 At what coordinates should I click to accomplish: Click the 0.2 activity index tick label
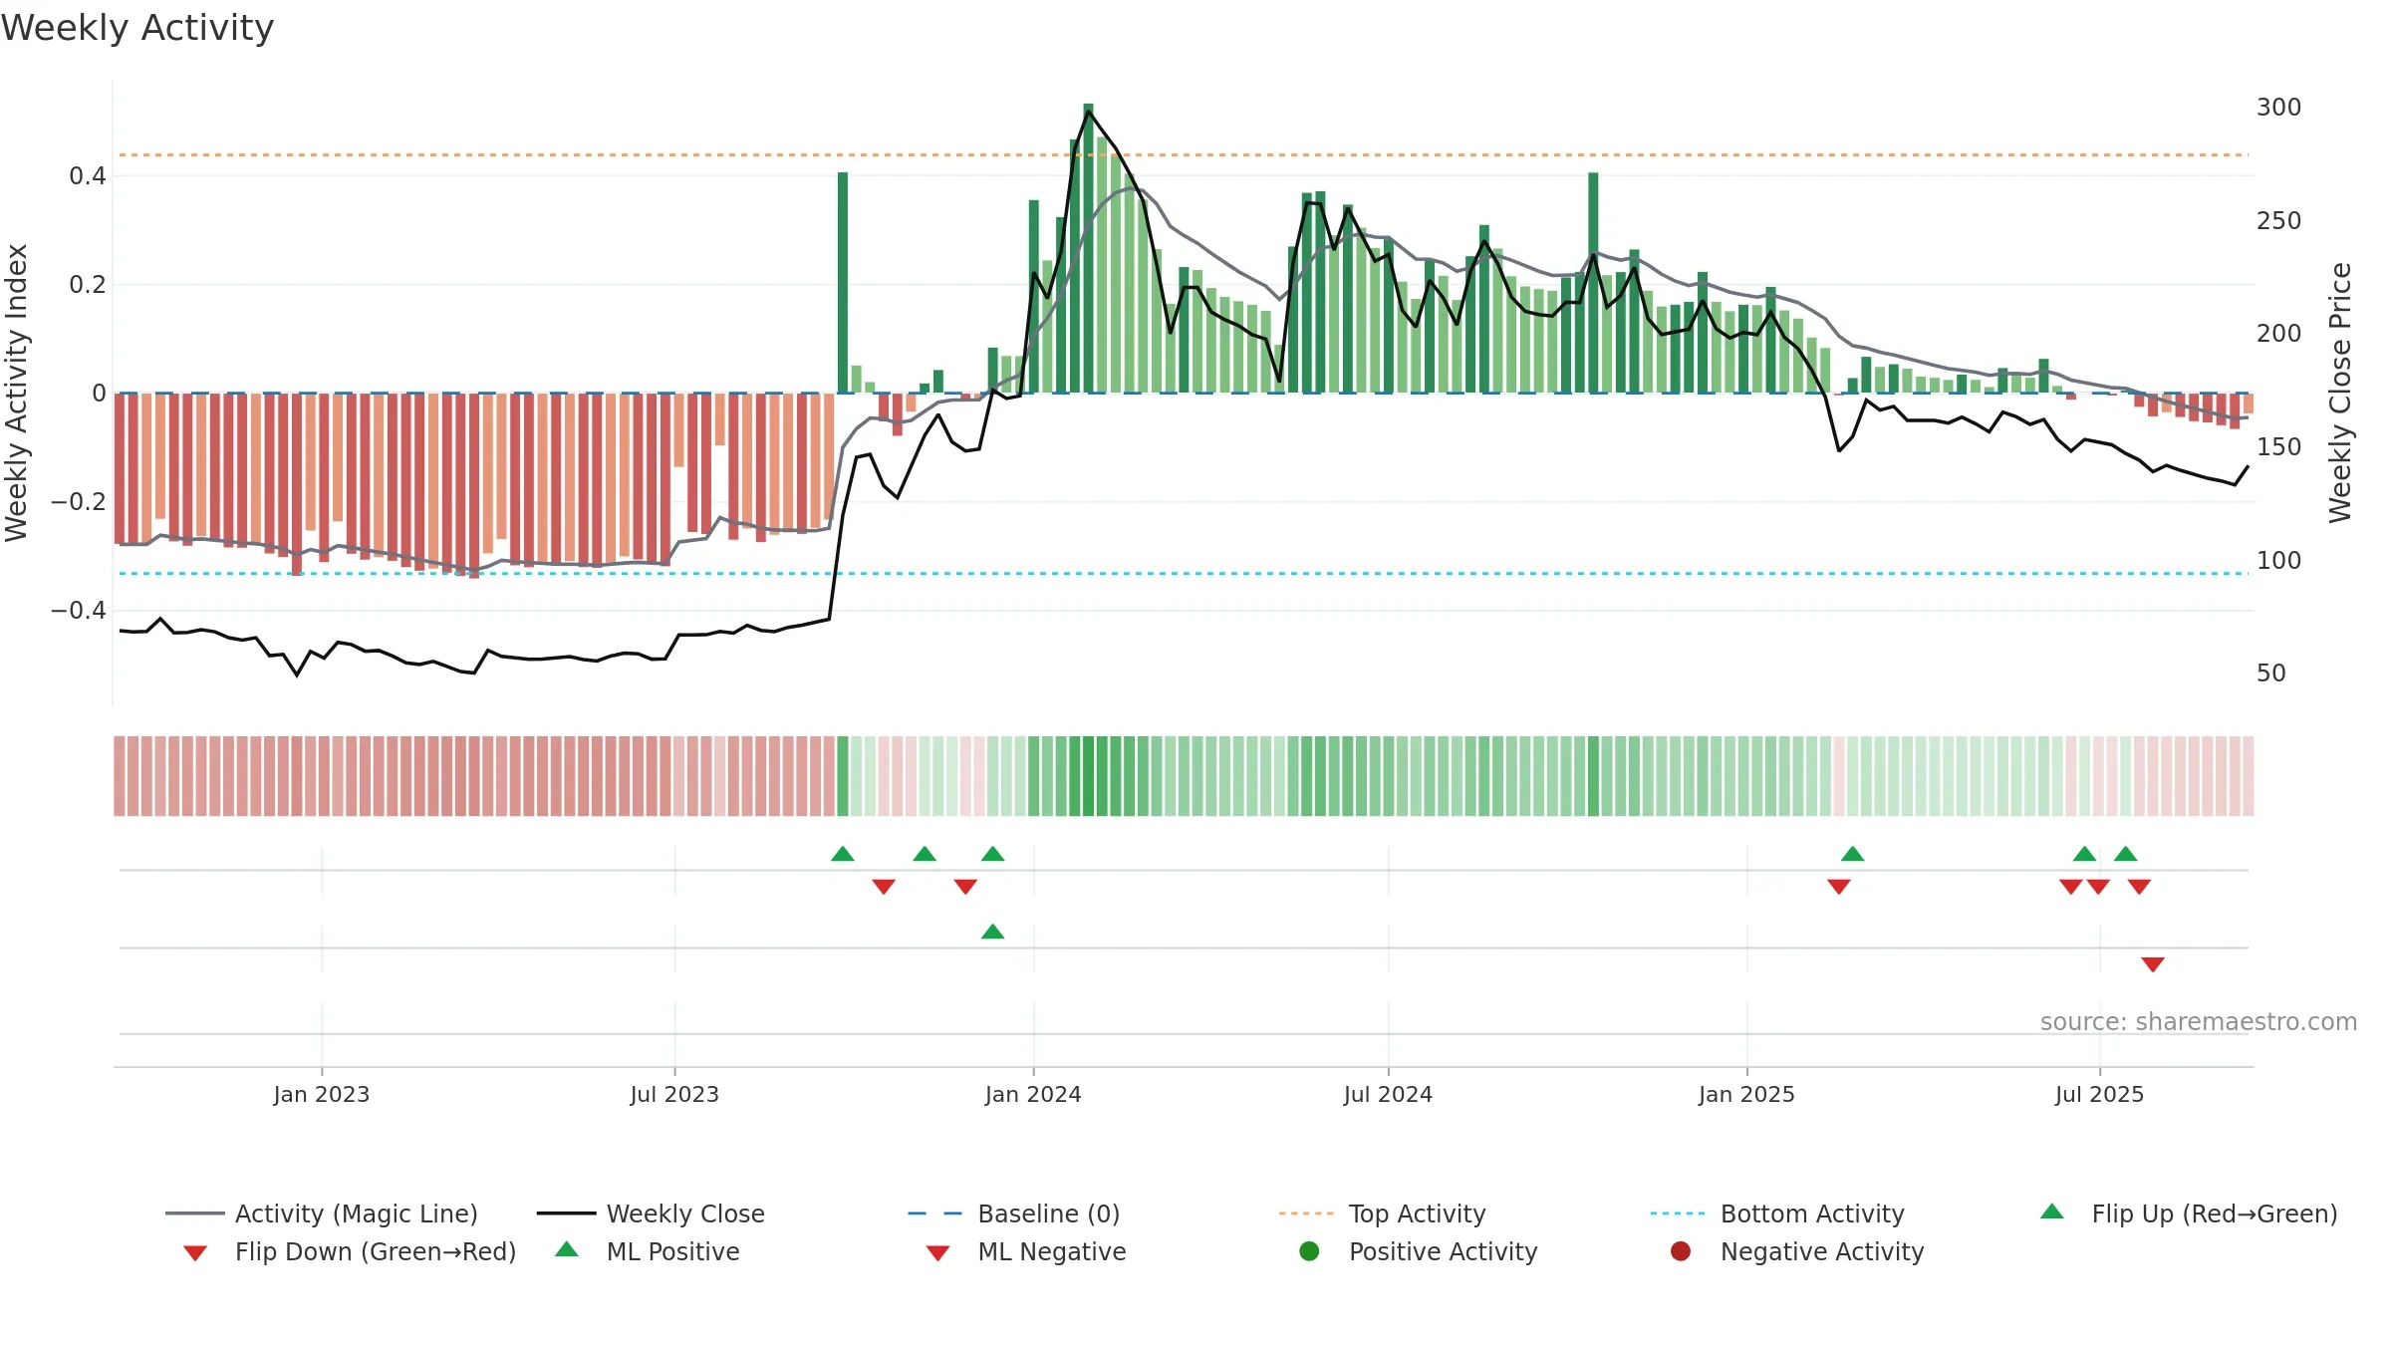click(88, 284)
